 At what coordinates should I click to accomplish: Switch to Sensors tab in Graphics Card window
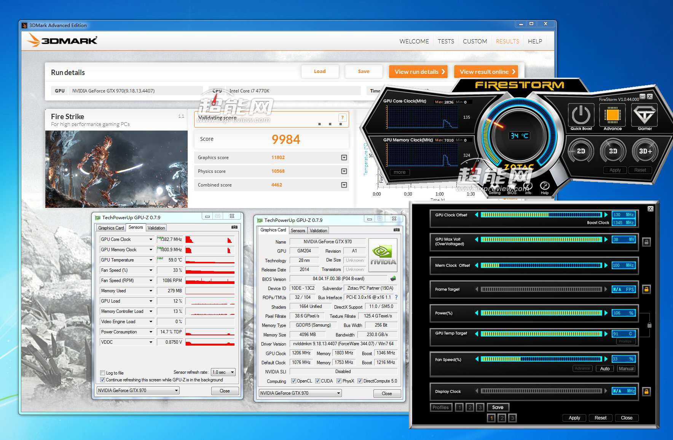pos(298,231)
